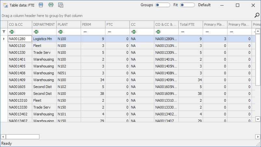This screenshot has width=261, height=147.
Task: Click the Total FTE equals filter operator
Action: pos(183,32)
